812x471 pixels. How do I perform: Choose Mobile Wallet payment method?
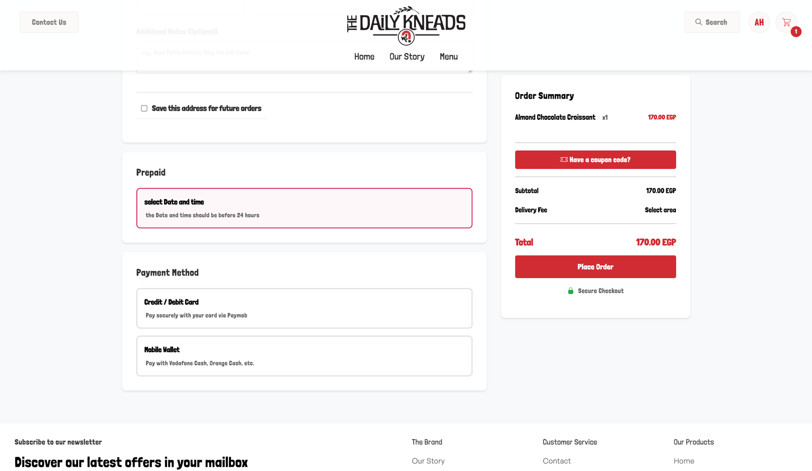304,356
